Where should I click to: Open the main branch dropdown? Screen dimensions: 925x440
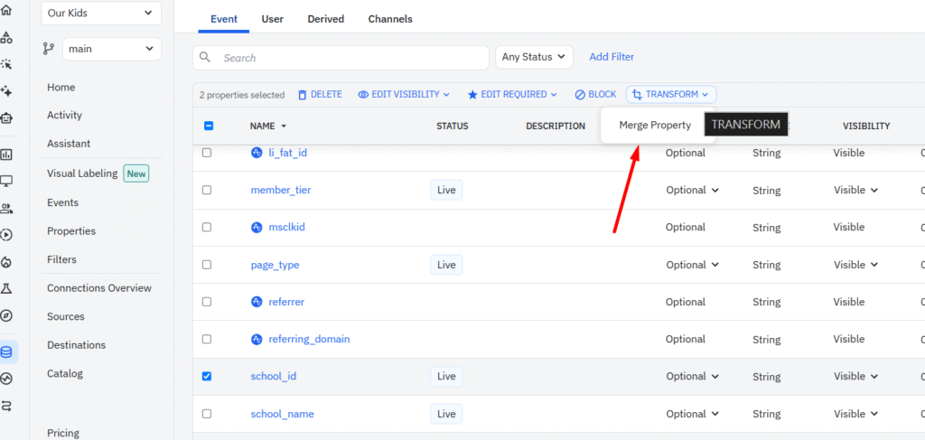111,49
